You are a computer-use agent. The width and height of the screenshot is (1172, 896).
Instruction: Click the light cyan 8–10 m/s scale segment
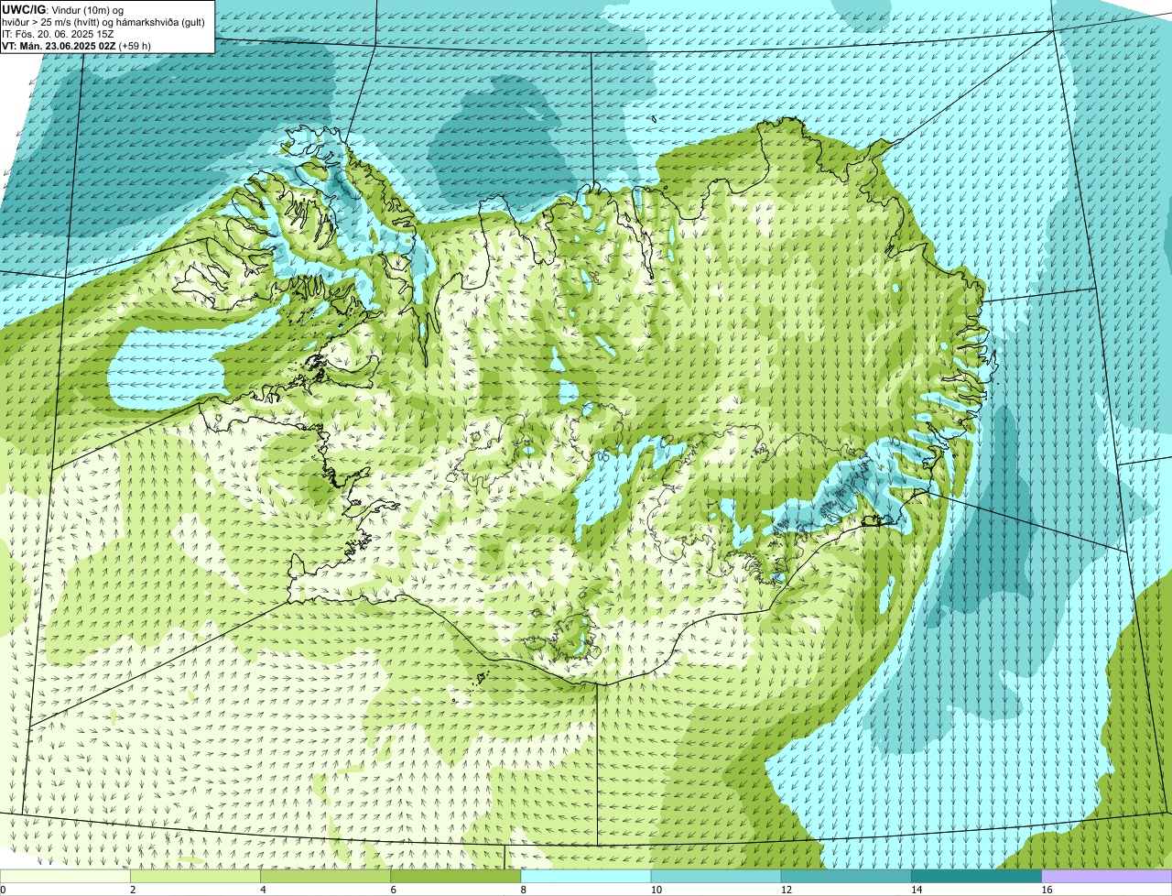586,877
